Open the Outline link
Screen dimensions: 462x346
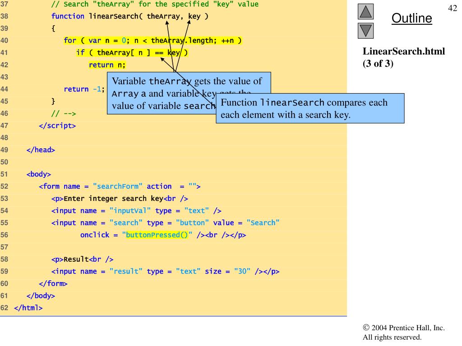(411, 18)
